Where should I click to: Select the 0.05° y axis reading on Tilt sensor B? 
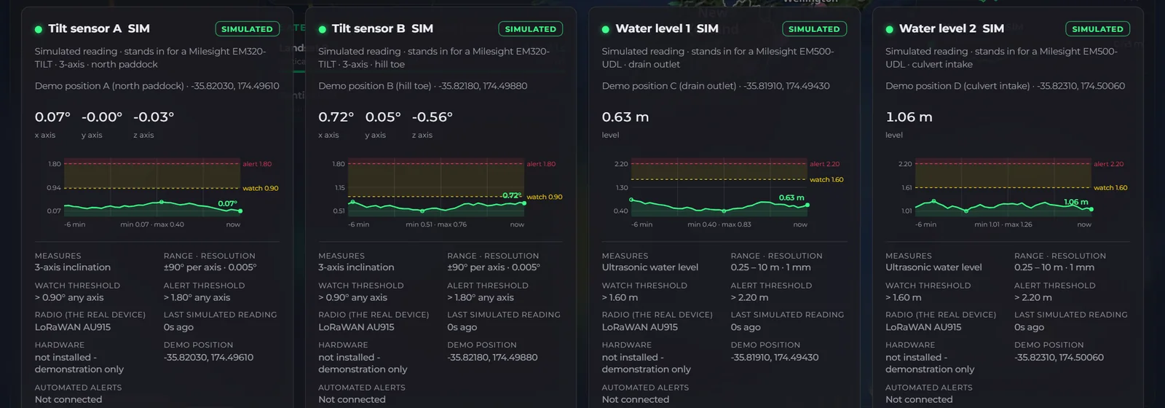[x=383, y=117]
